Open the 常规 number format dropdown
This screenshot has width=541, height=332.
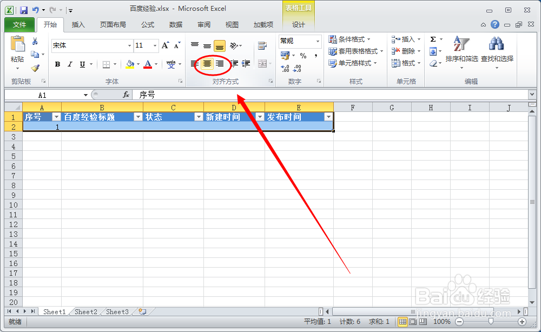(318, 42)
